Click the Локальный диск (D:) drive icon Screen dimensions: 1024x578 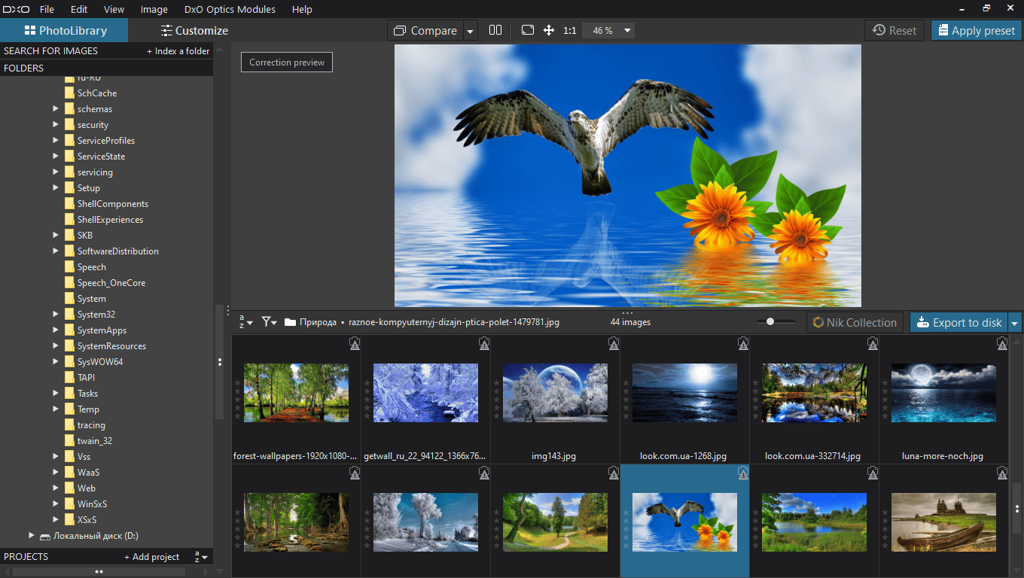point(45,536)
